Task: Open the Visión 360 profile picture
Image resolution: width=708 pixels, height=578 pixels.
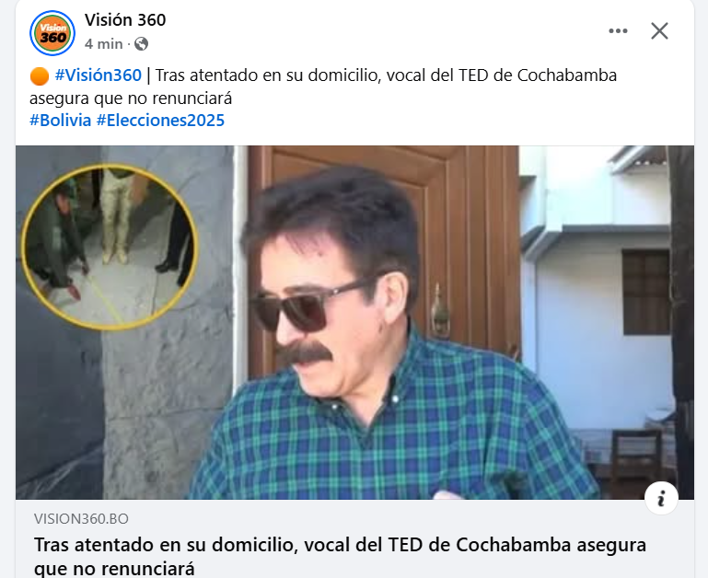Action: coord(52,33)
